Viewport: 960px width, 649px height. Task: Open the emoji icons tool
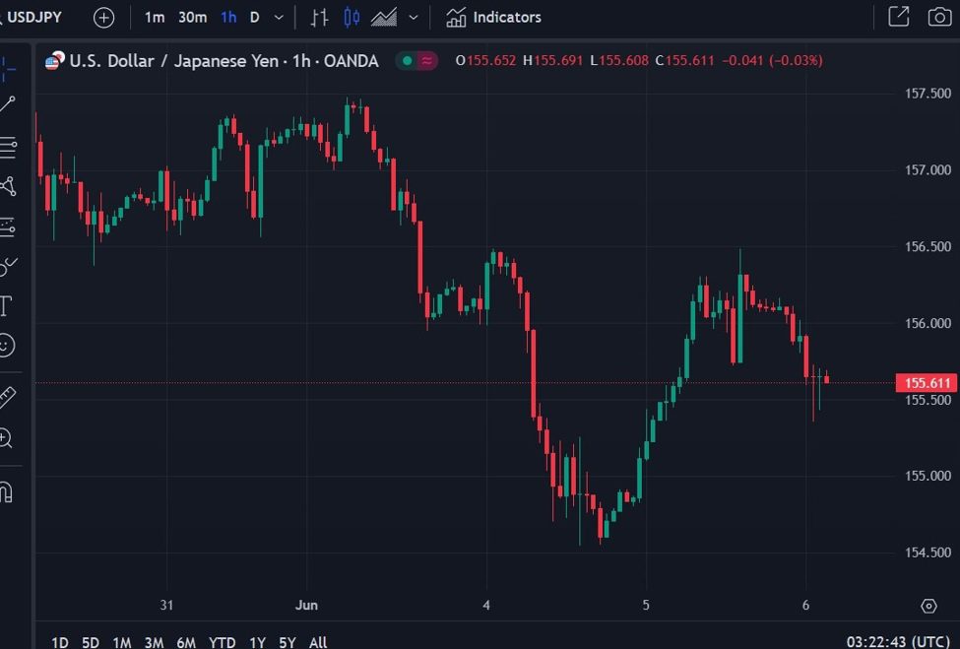[6, 346]
